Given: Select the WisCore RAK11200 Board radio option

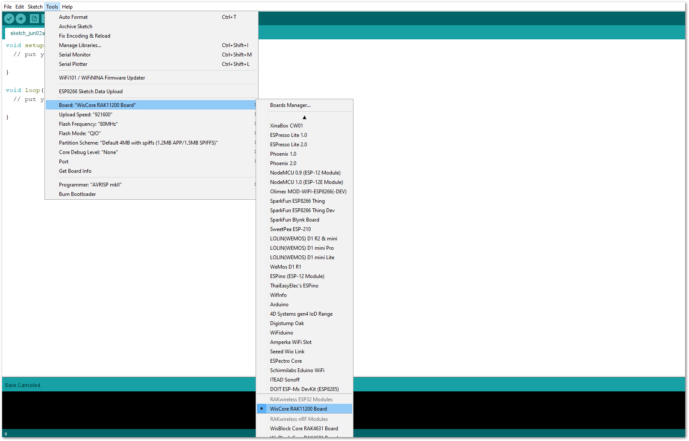Looking at the screenshot, I should [x=304, y=409].
